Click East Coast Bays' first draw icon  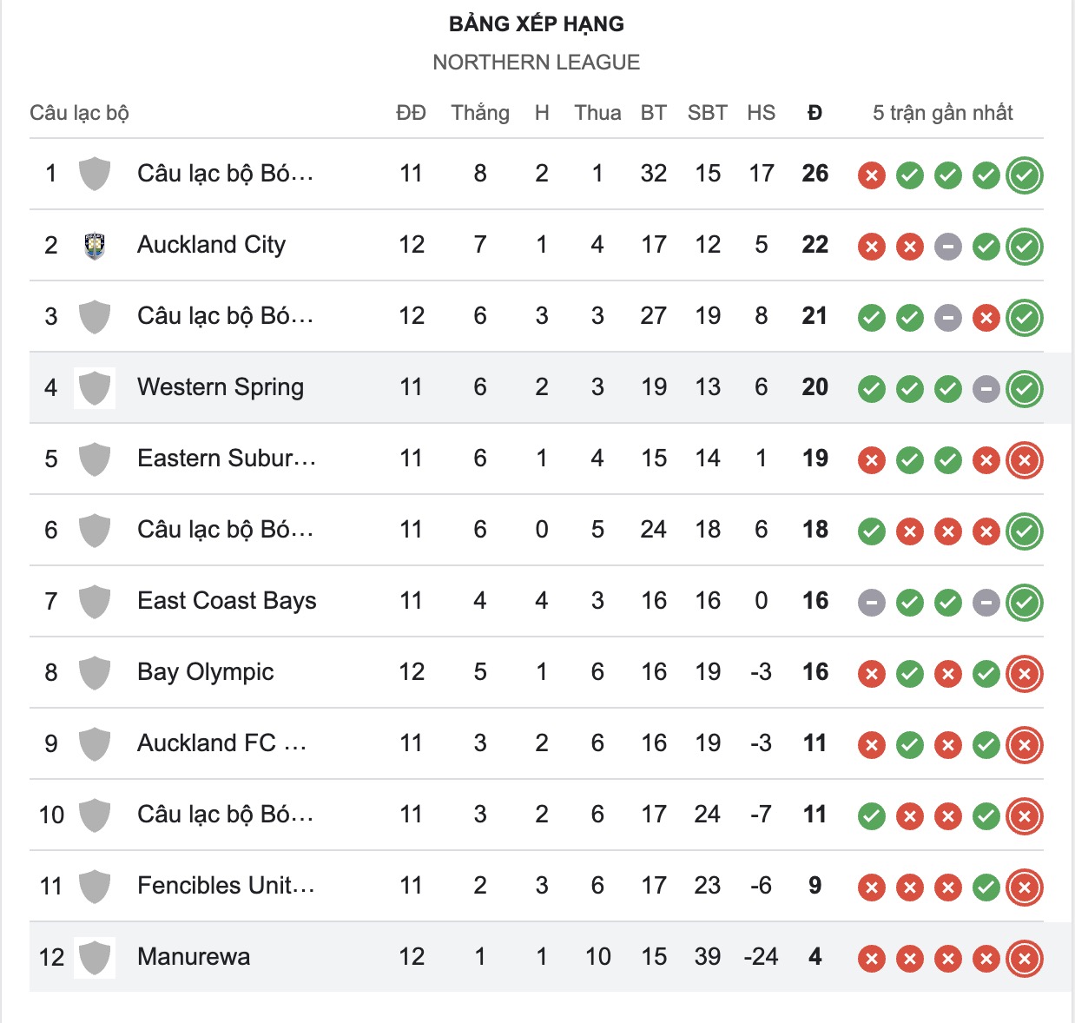(x=872, y=603)
